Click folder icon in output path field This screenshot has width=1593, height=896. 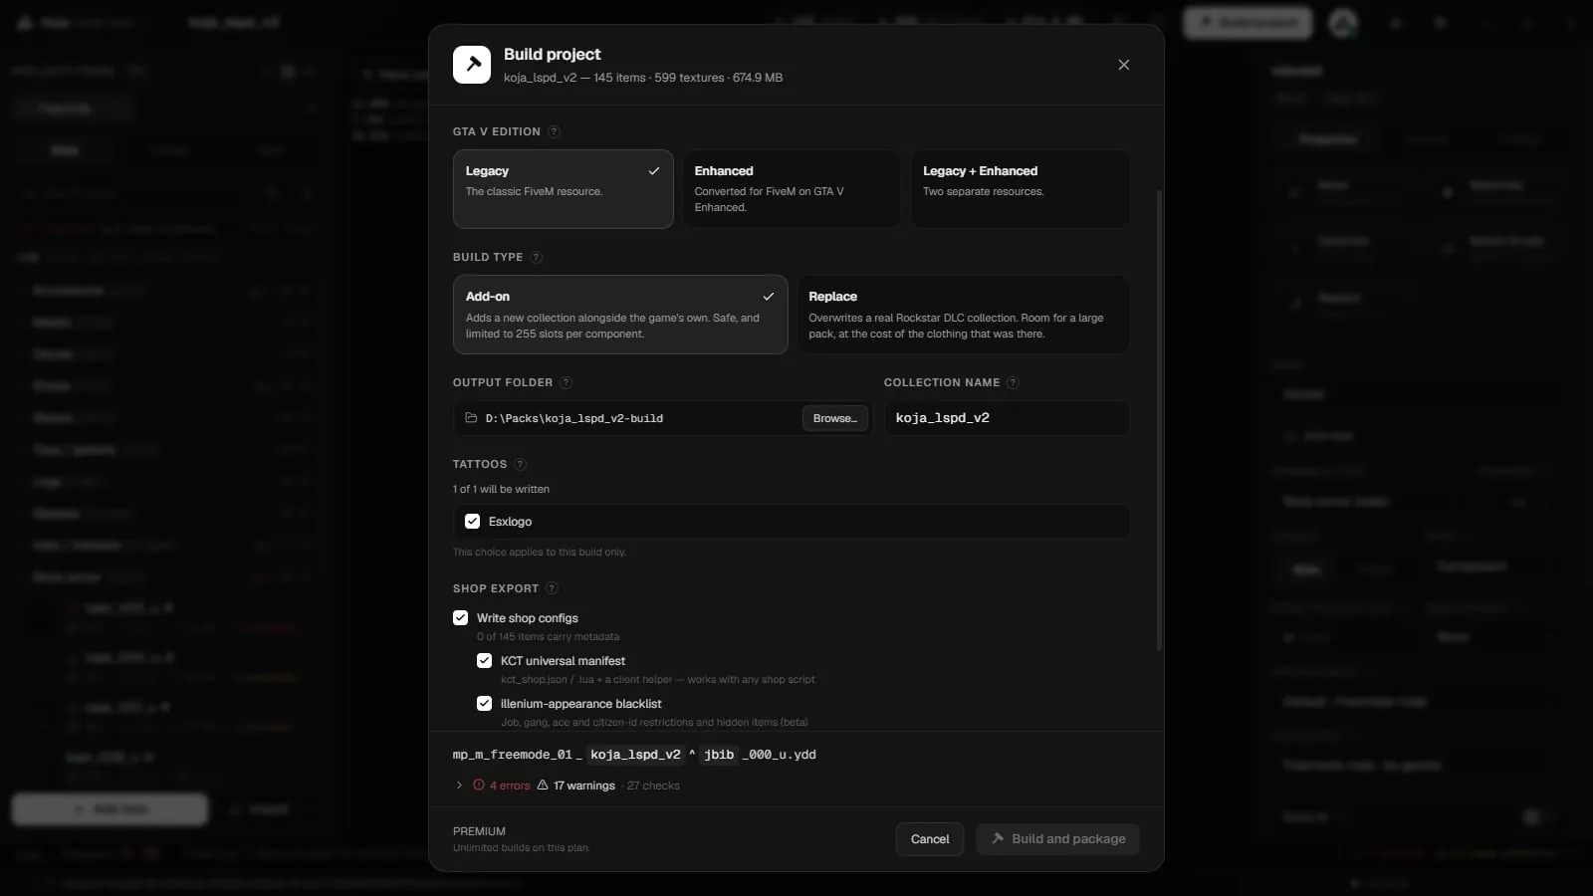[x=472, y=418]
